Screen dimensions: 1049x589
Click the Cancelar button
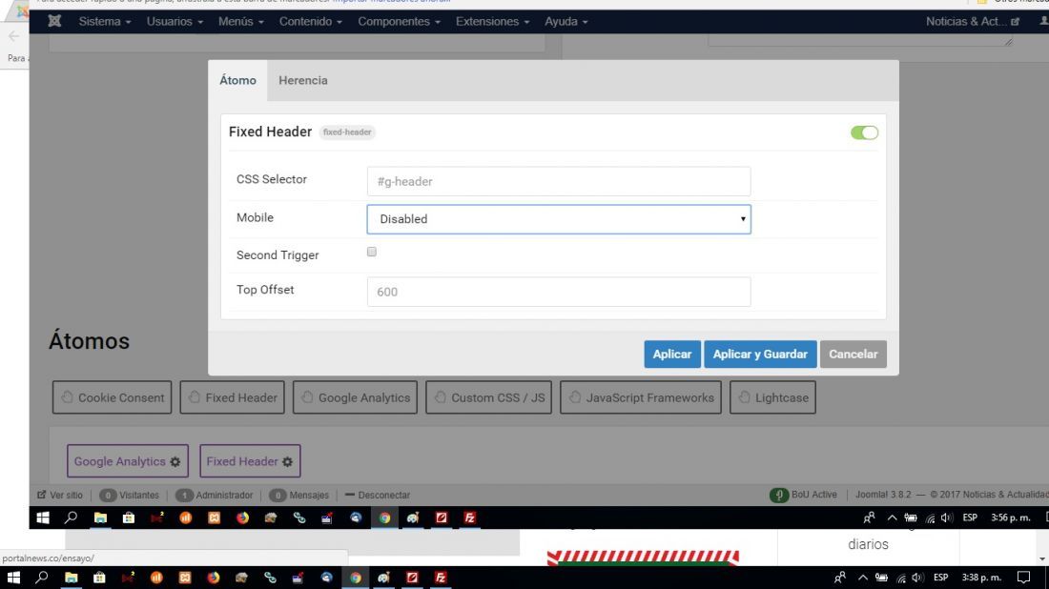pos(853,355)
